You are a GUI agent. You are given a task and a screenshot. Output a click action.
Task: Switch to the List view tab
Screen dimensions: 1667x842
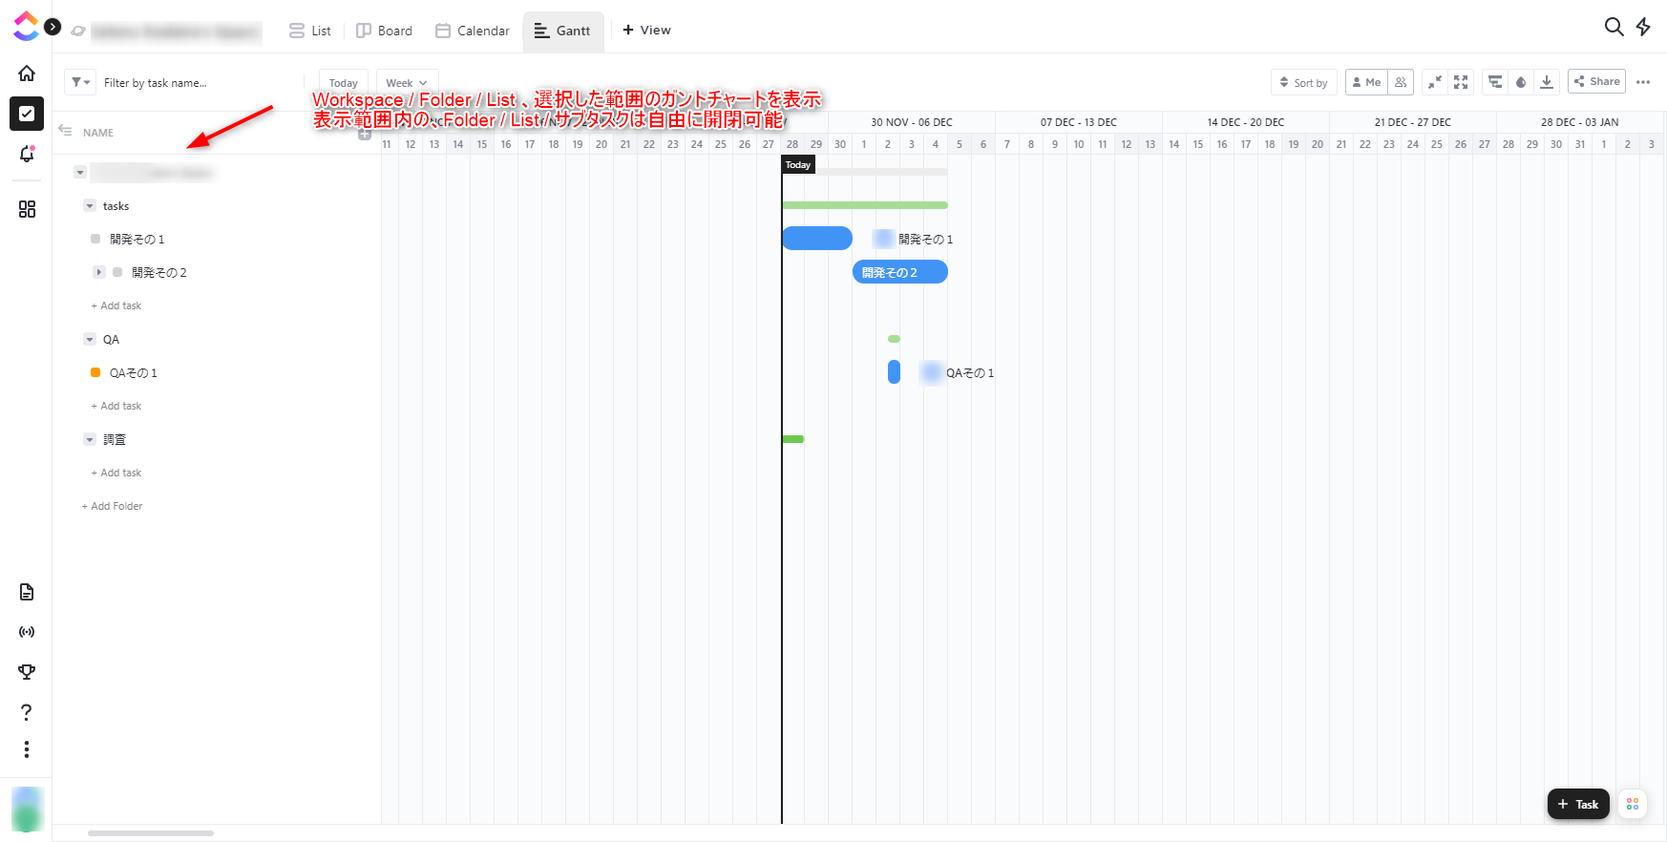(310, 31)
